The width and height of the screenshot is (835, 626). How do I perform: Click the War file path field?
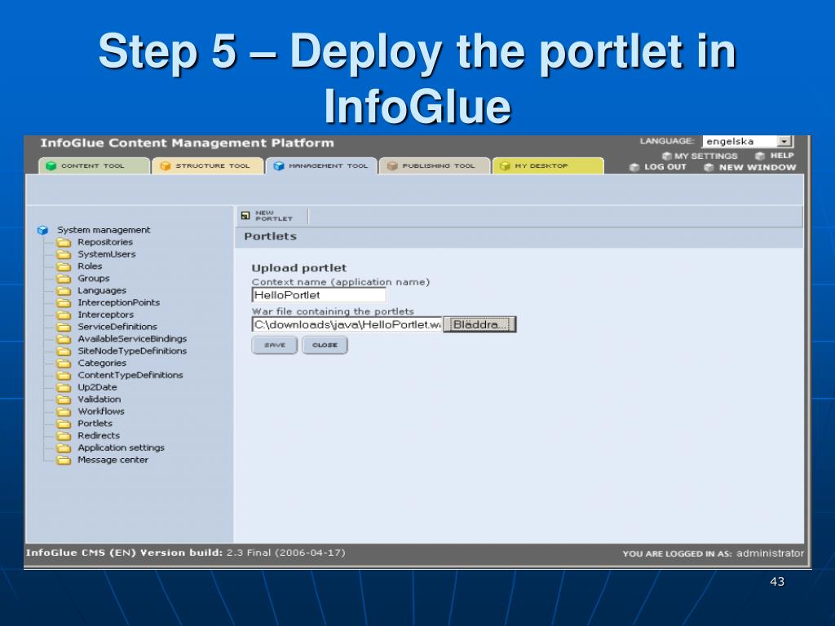click(347, 324)
